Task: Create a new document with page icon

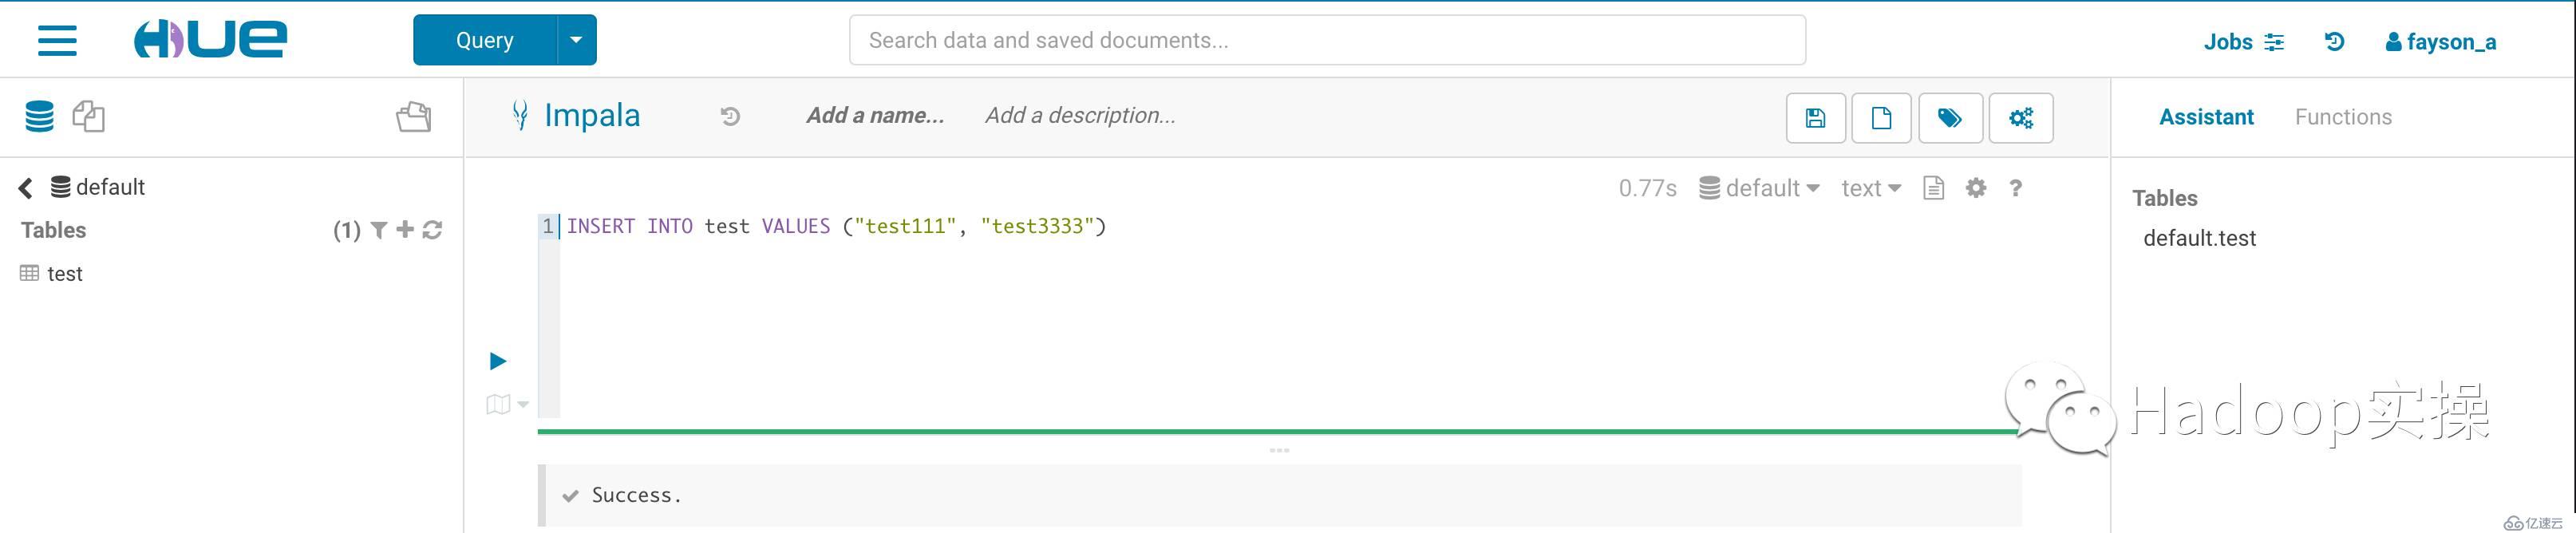Action: 1881,118
